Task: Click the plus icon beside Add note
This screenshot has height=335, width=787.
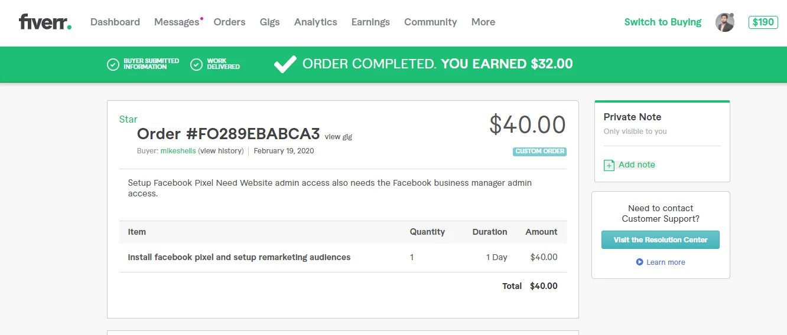Action: [x=609, y=165]
